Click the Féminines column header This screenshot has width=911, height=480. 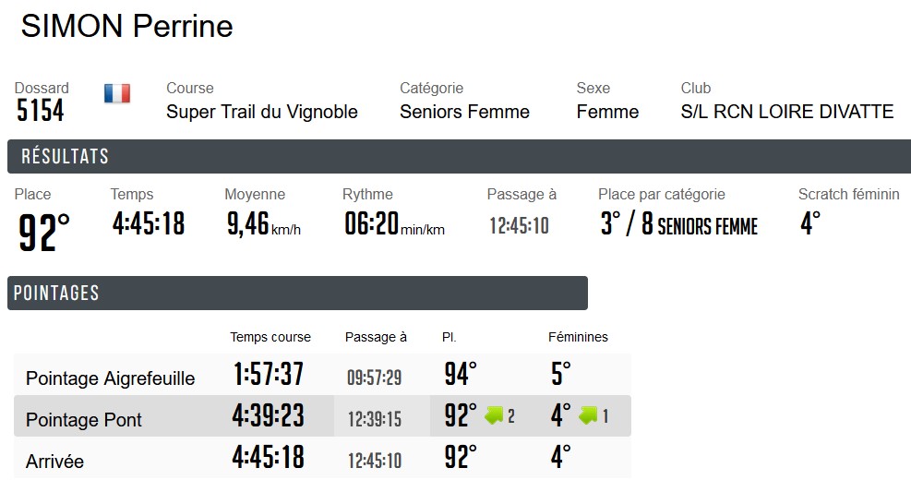tap(578, 337)
